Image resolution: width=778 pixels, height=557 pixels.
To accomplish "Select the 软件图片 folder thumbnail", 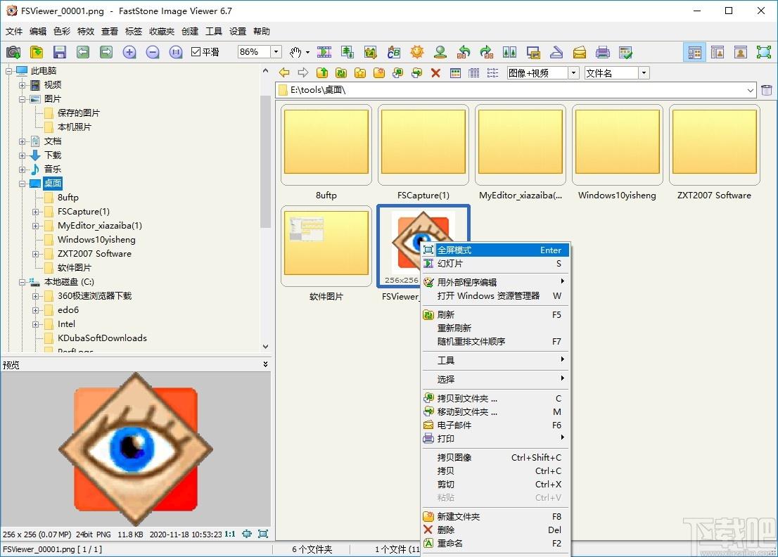I will point(326,247).
